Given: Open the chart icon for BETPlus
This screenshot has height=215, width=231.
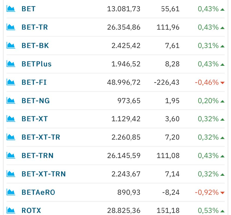Looking at the screenshot, I should point(11,64).
